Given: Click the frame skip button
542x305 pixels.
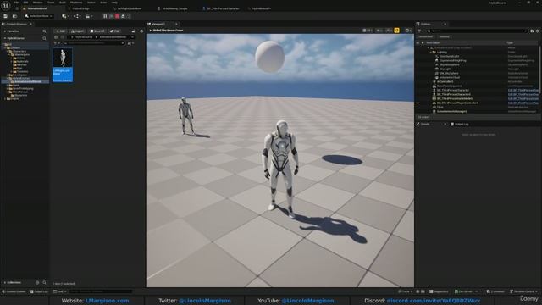Looking at the screenshot, I should (111, 16).
